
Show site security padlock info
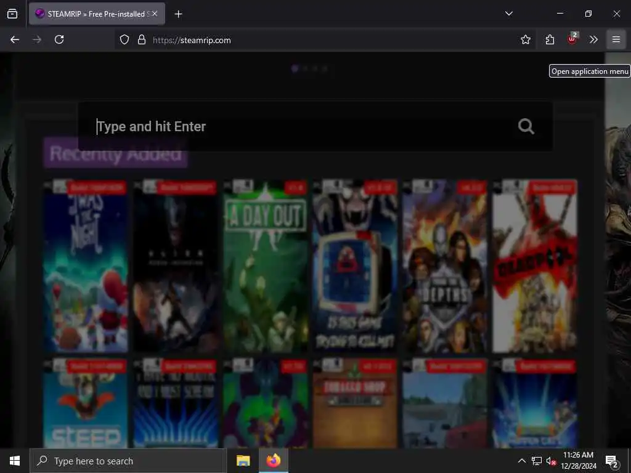141,39
